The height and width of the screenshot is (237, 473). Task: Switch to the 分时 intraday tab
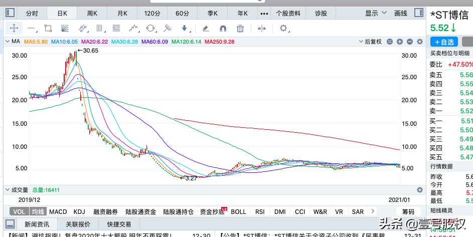pos(32,13)
